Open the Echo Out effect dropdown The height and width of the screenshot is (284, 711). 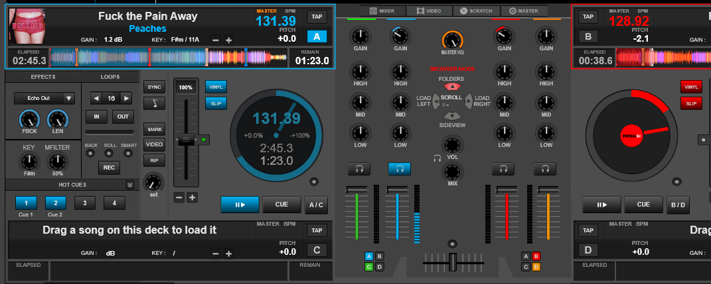click(x=69, y=99)
